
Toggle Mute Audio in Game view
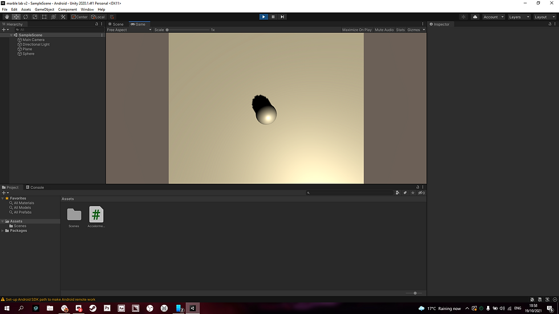(x=384, y=30)
